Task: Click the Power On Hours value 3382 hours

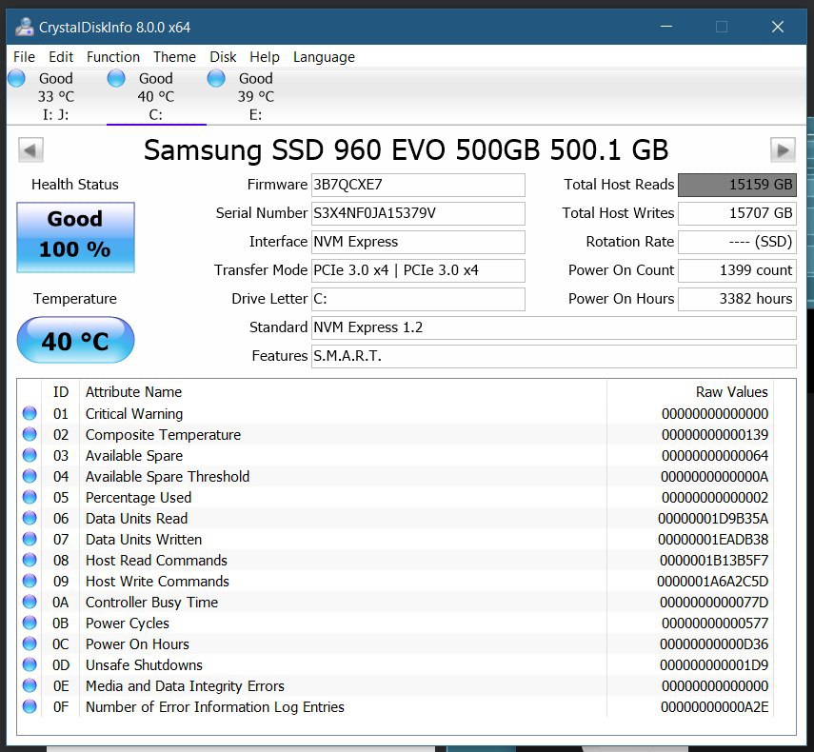Action: (737, 299)
